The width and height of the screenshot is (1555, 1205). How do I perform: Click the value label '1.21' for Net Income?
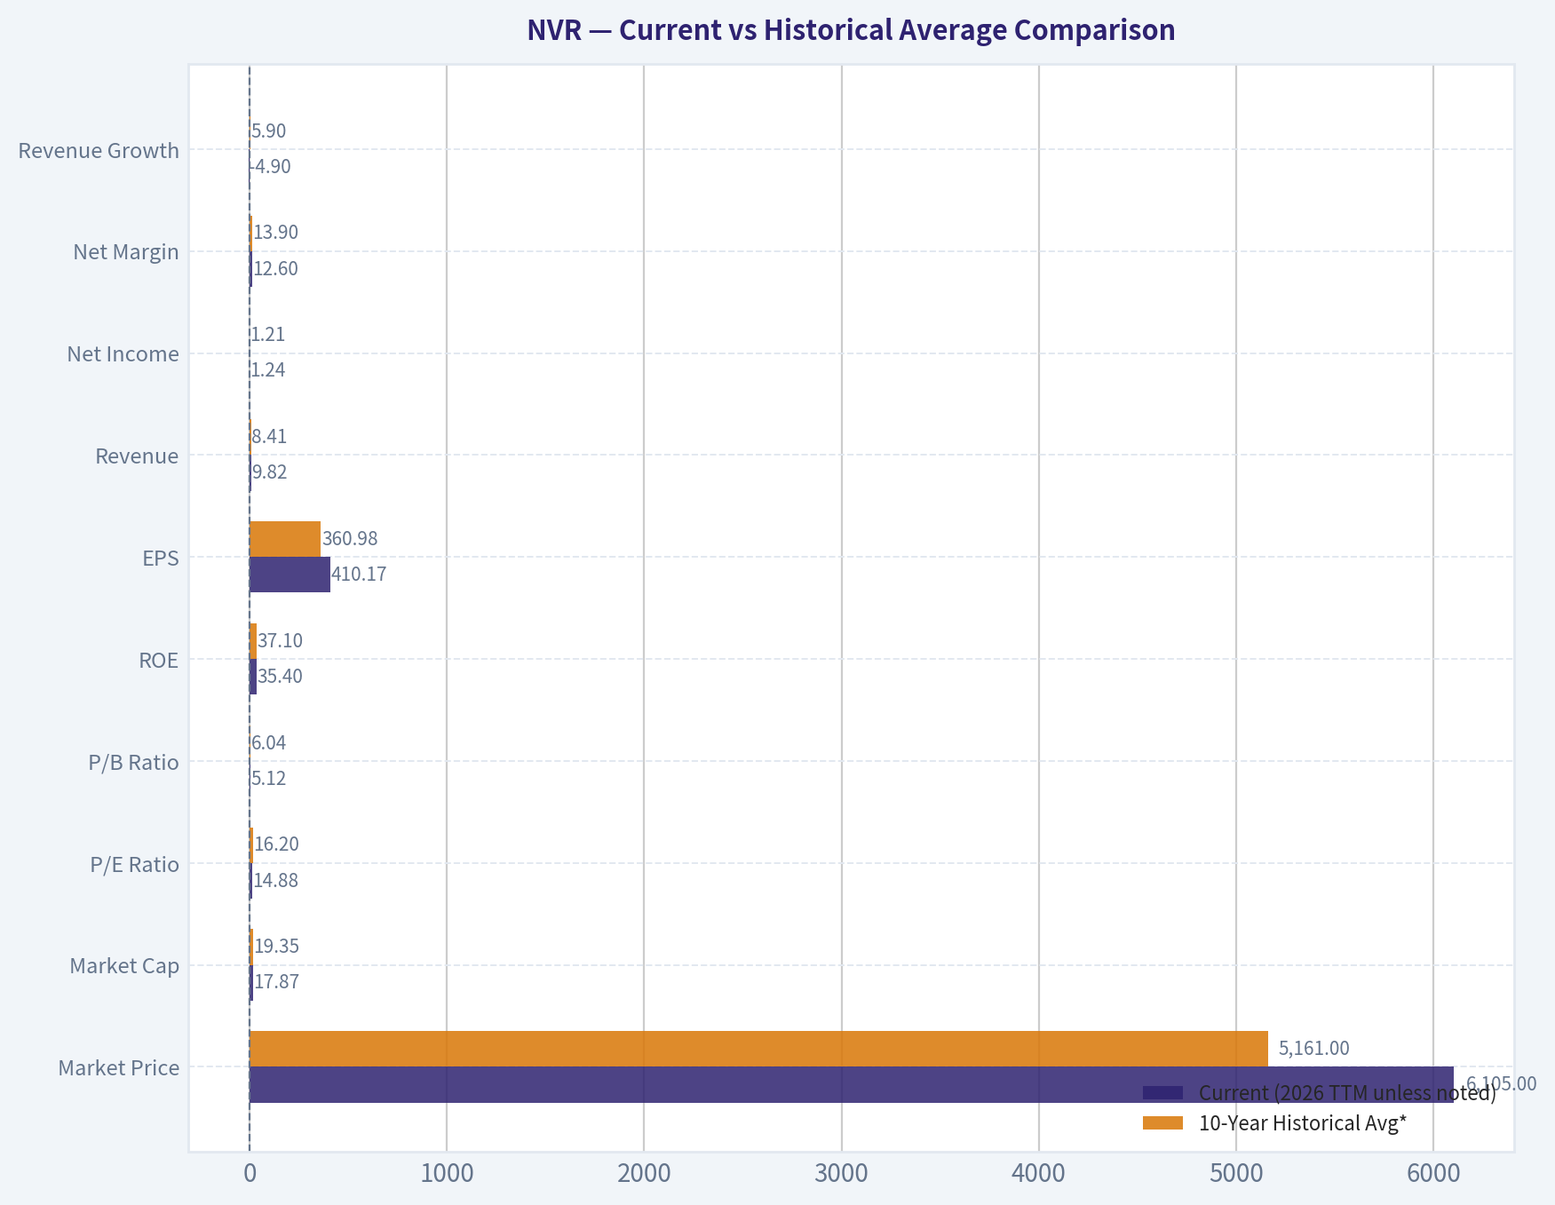(267, 335)
